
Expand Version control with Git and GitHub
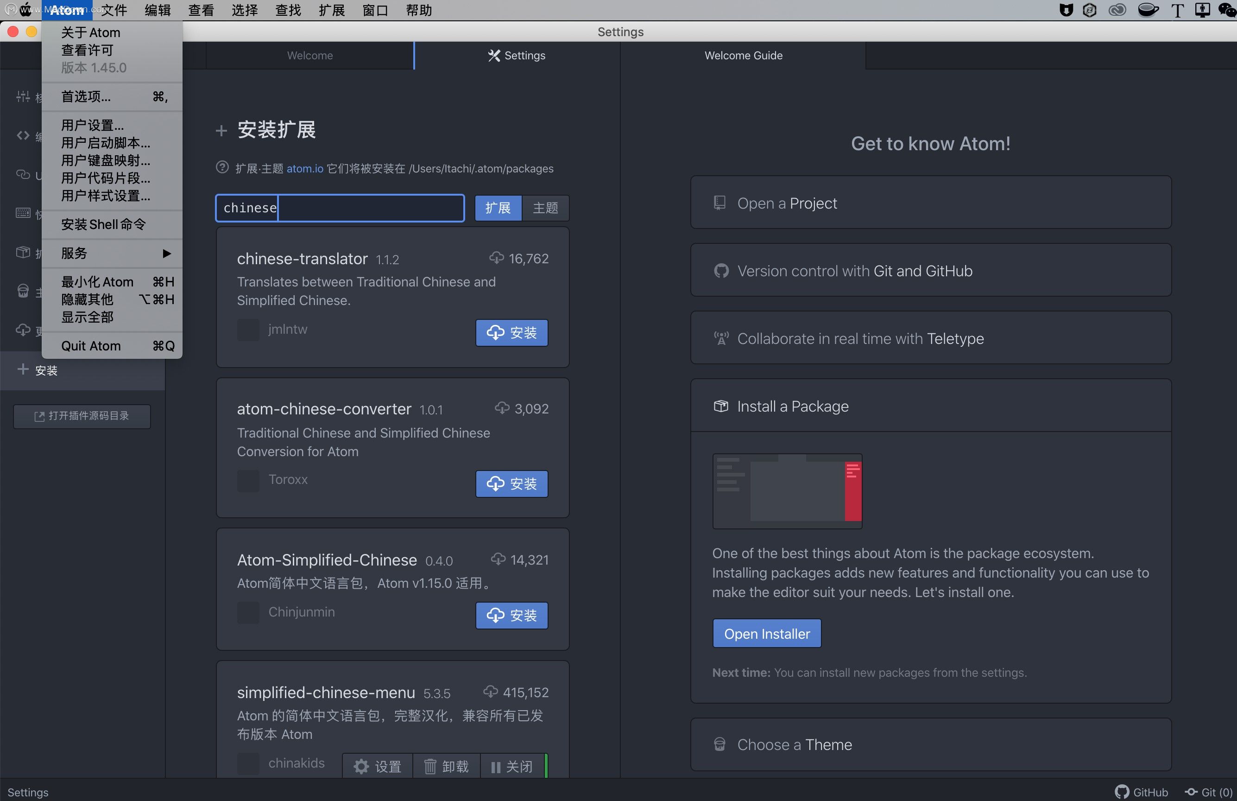[930, 270]
